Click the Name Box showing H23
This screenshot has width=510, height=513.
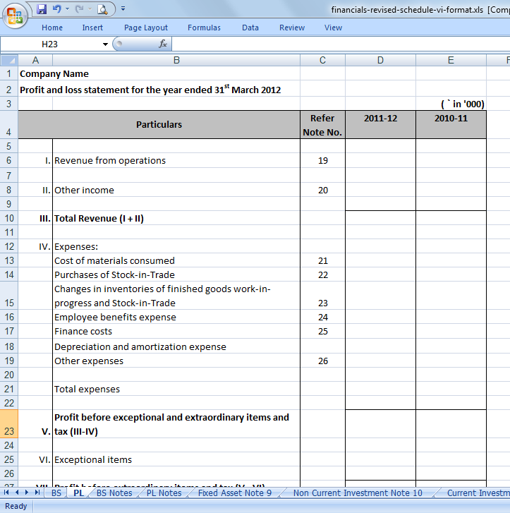pyautogui.click(x=50, y=44)
